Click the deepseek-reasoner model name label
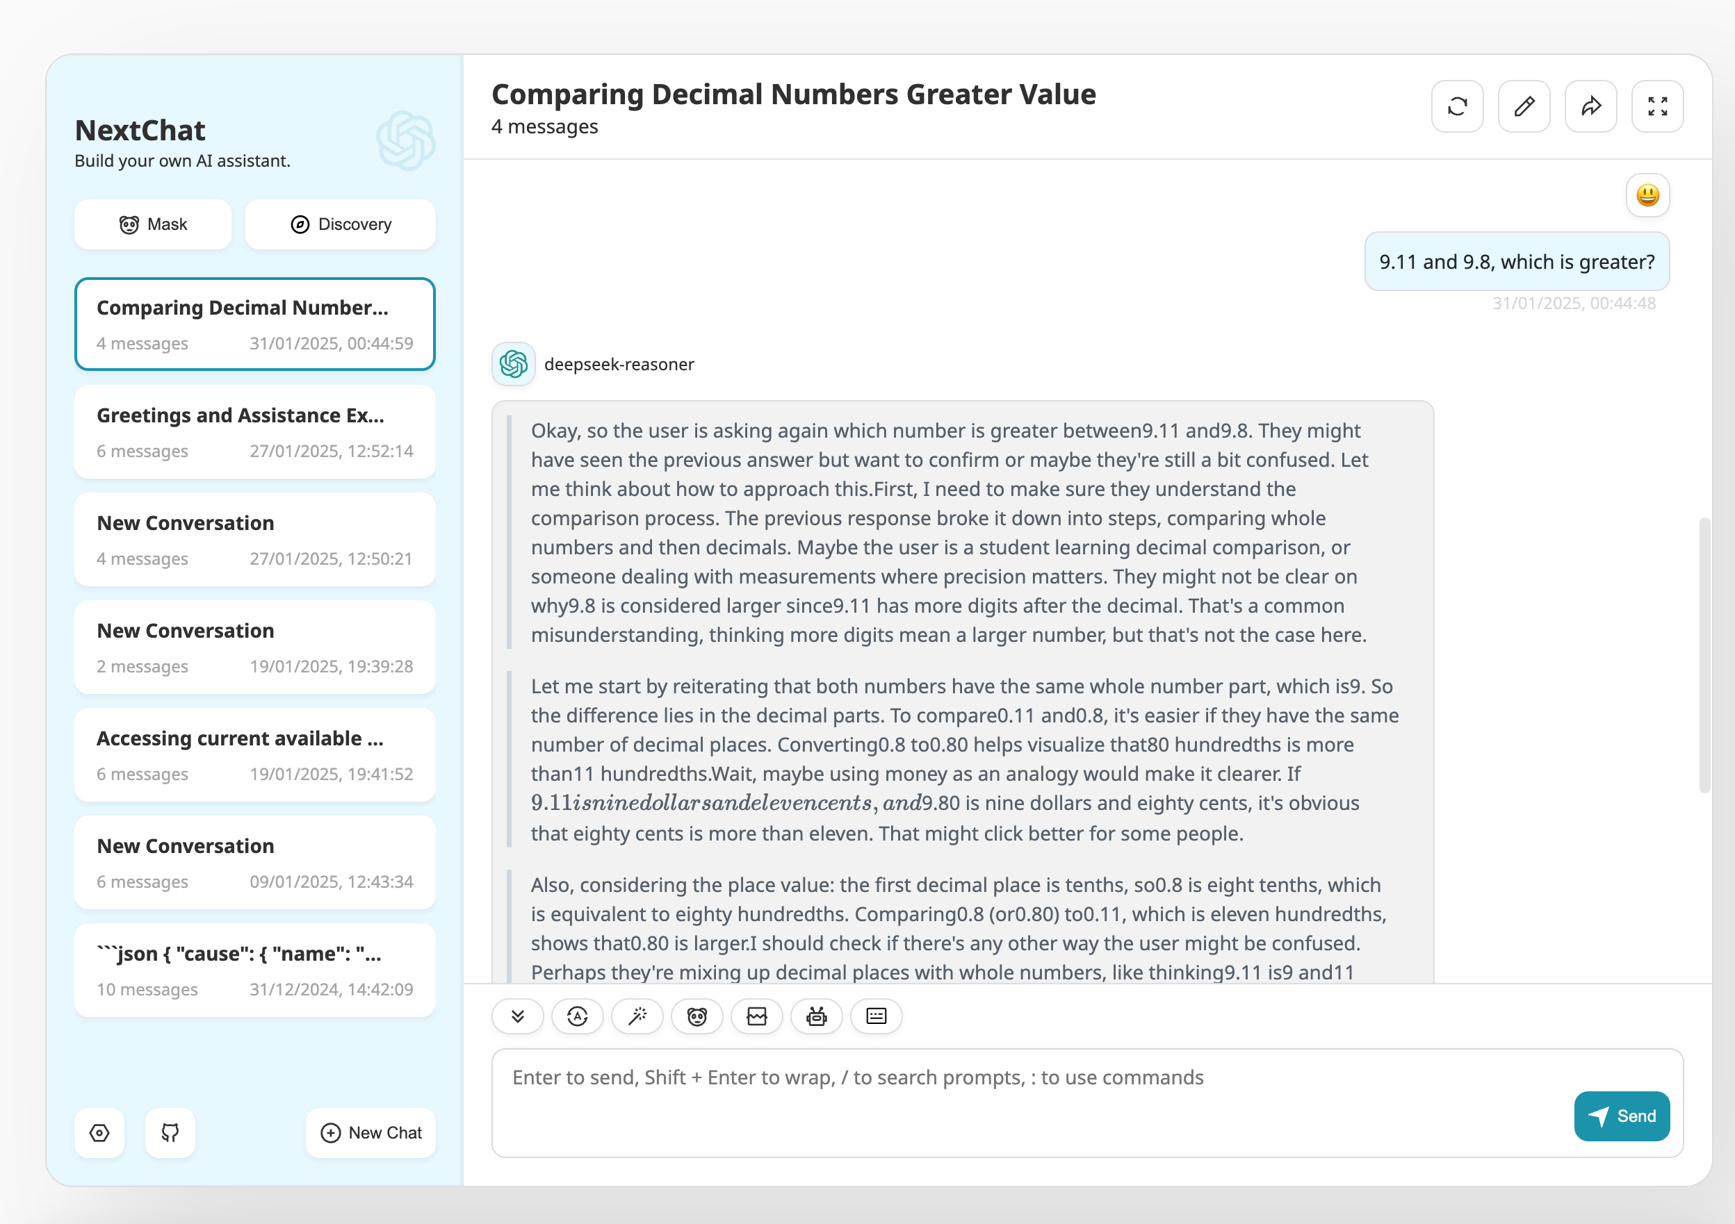Viewport: 1735px width, 1224px height. click(619, 364)
